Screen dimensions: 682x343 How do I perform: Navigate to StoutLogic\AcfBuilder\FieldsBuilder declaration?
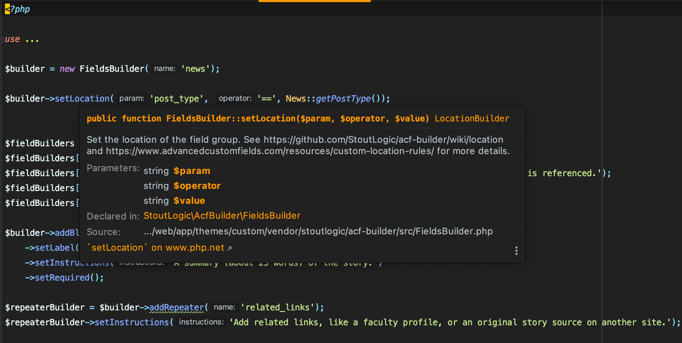(222, 216)
